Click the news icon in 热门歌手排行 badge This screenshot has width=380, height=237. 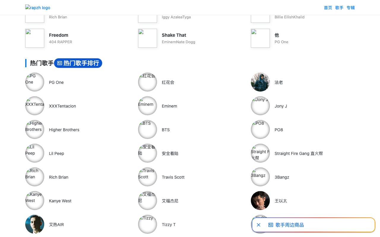pos(60,63)
